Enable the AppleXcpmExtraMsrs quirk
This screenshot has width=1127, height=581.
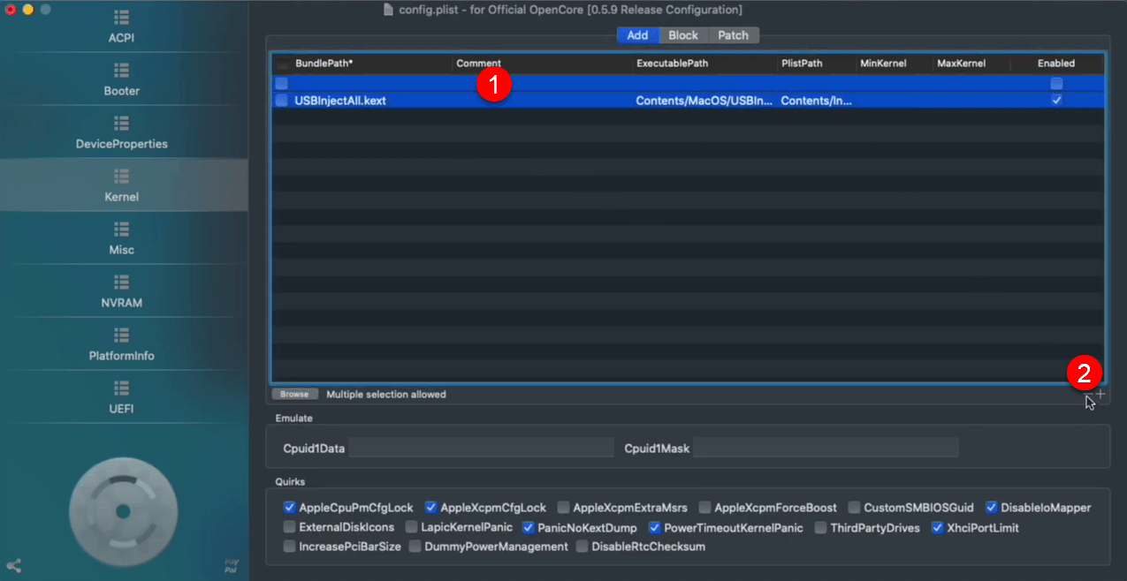(x=564, y=508)
